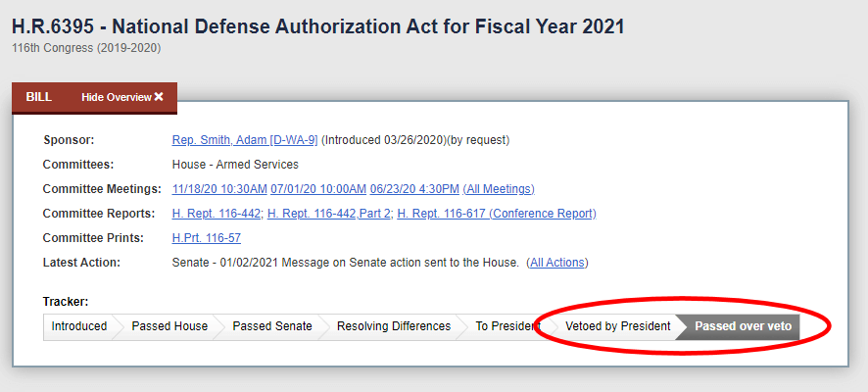Open H. Rept. 116-617 Conference Report
Image resolution: width=868 pixels, height=392 pixels.
point(497,214)
